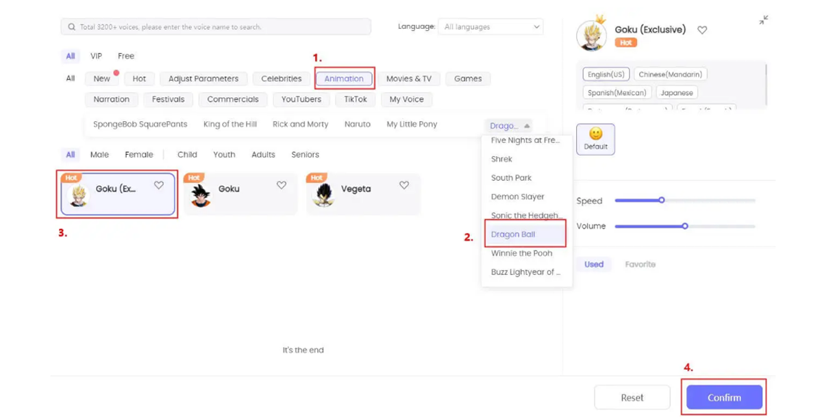822x419 pixels.
Task: Toggle the Free voices filter
Action: click(126, 56)
